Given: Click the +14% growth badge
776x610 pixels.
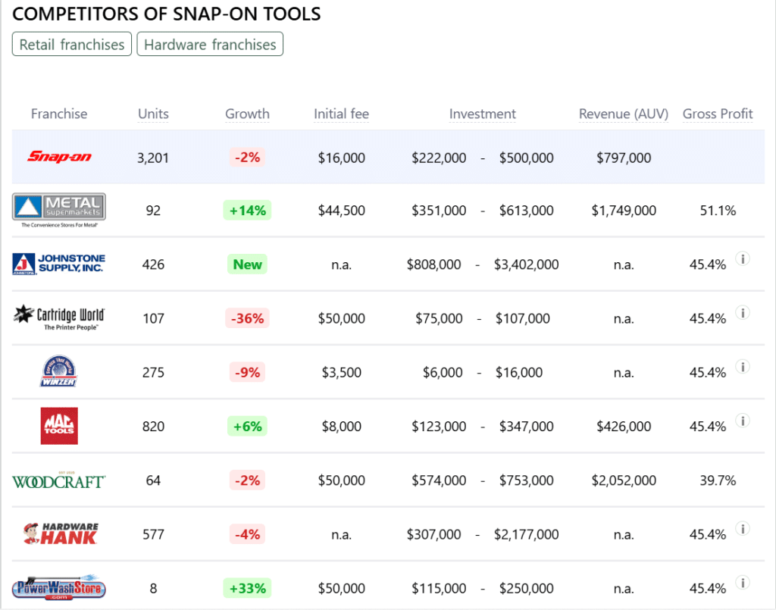Looking at the screenshot, I should pos(247,210).
